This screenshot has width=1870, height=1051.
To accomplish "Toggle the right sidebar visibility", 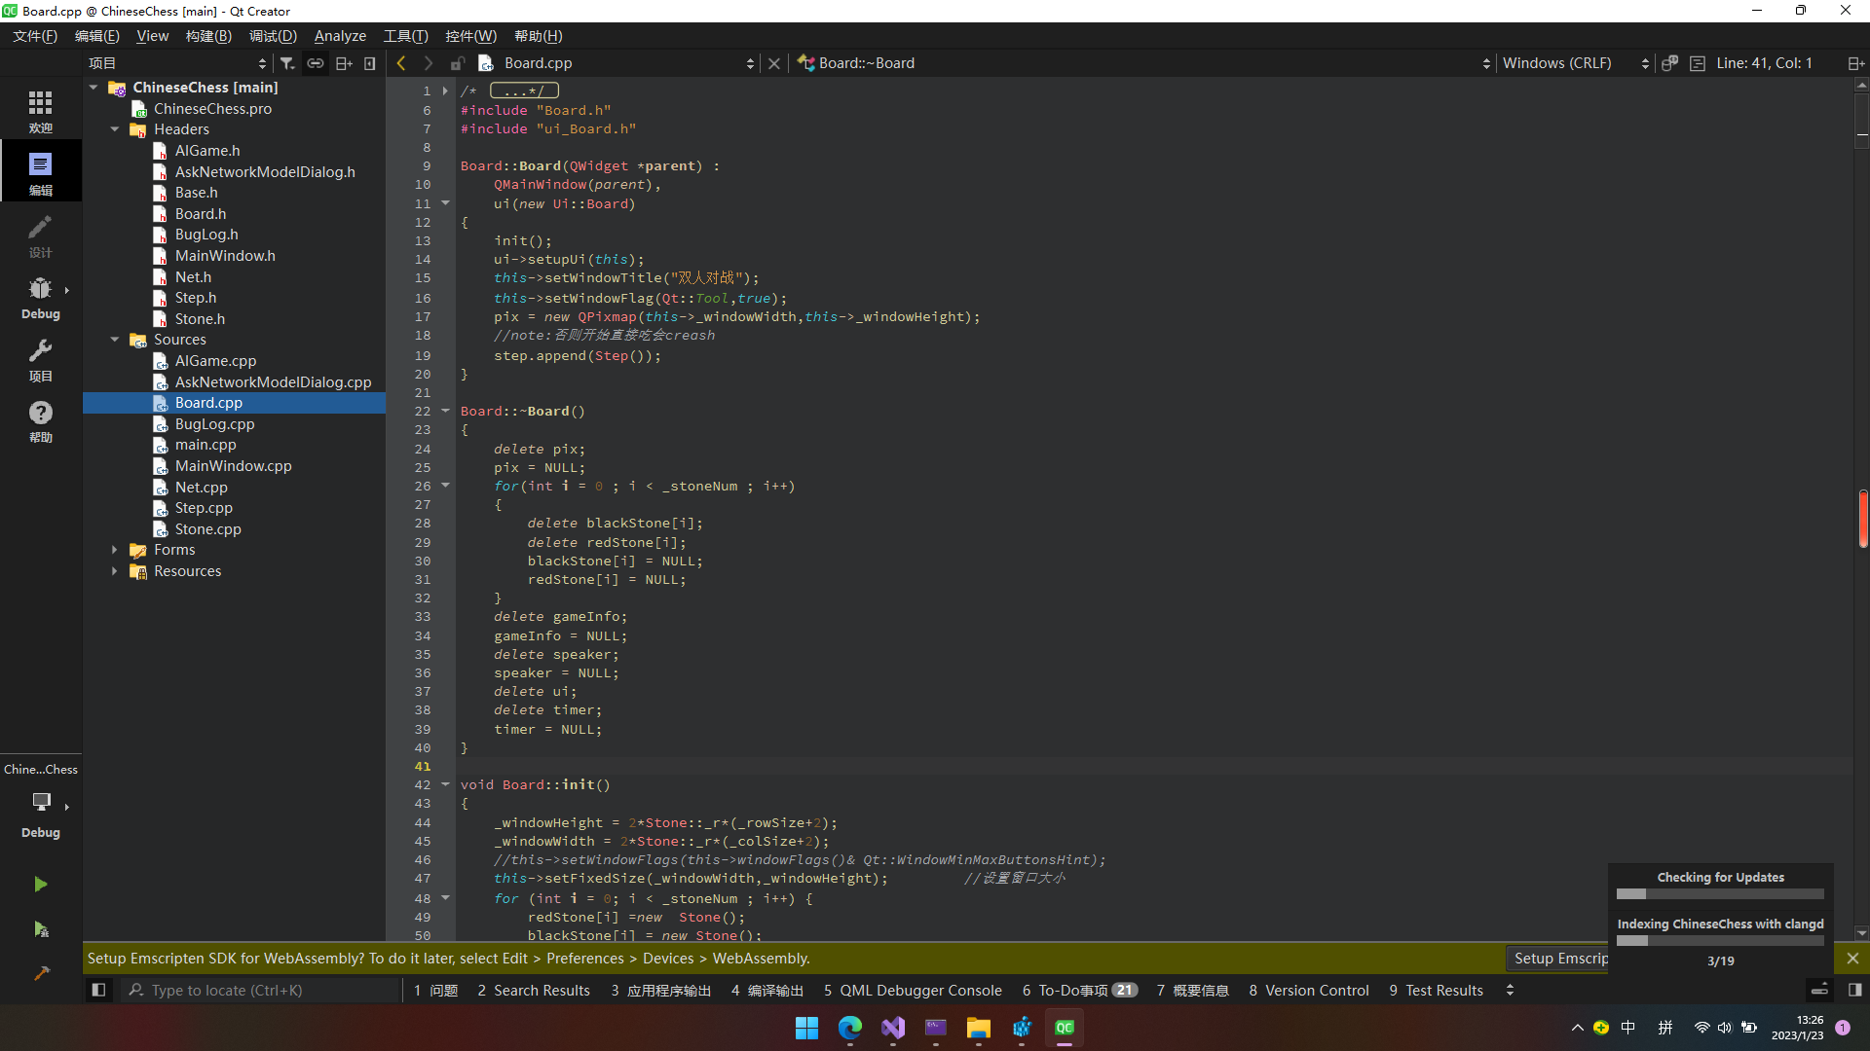I will (x=1854, y=990).
